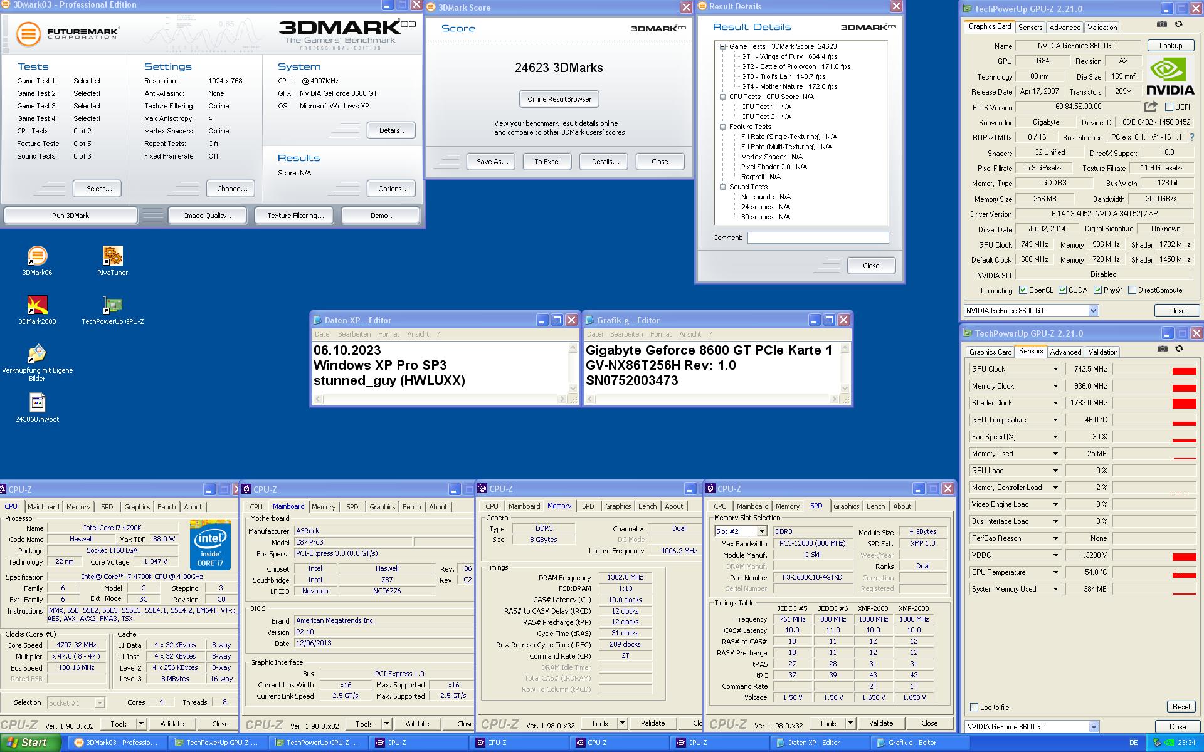Take screenshot using camera icon in top GPU-Z
Screen dimensions: 1204x752
(1162, 24)
